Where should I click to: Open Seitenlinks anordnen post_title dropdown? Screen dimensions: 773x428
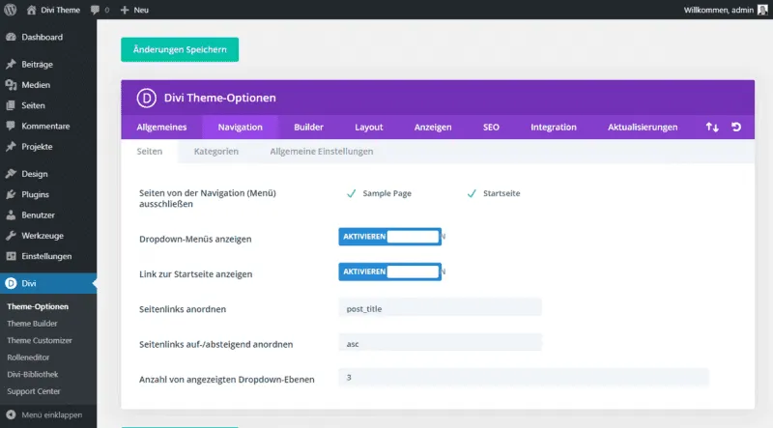point(441,308)
